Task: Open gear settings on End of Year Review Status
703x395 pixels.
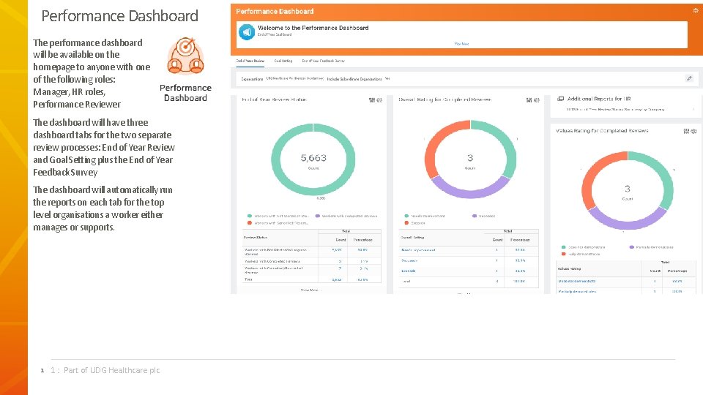Action: (x=379, y=100)
